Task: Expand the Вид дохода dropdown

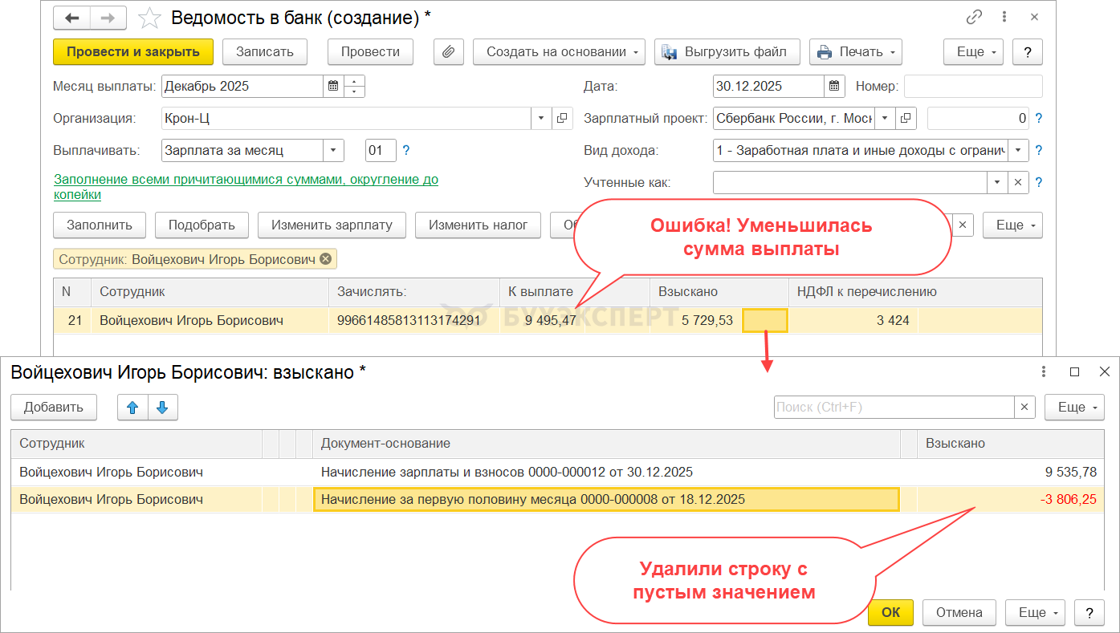Action: tap(1019, 150)
